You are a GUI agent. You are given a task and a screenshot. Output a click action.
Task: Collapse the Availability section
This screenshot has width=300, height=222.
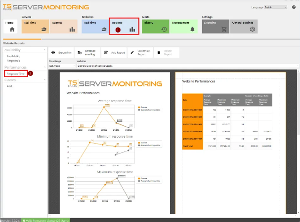pos(44,50)
